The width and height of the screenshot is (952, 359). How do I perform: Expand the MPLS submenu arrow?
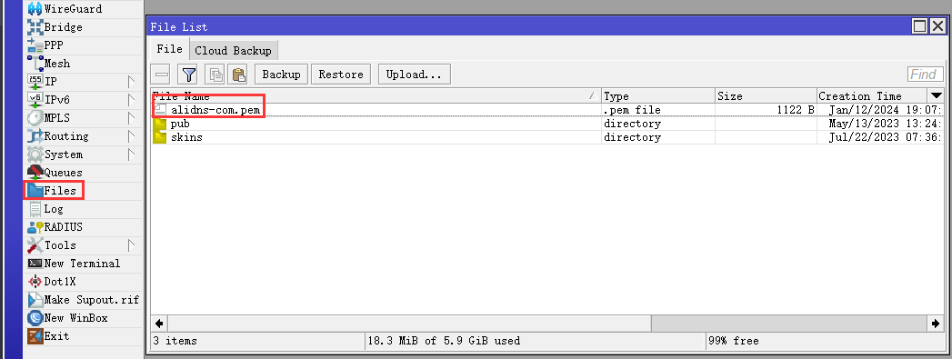131,118
